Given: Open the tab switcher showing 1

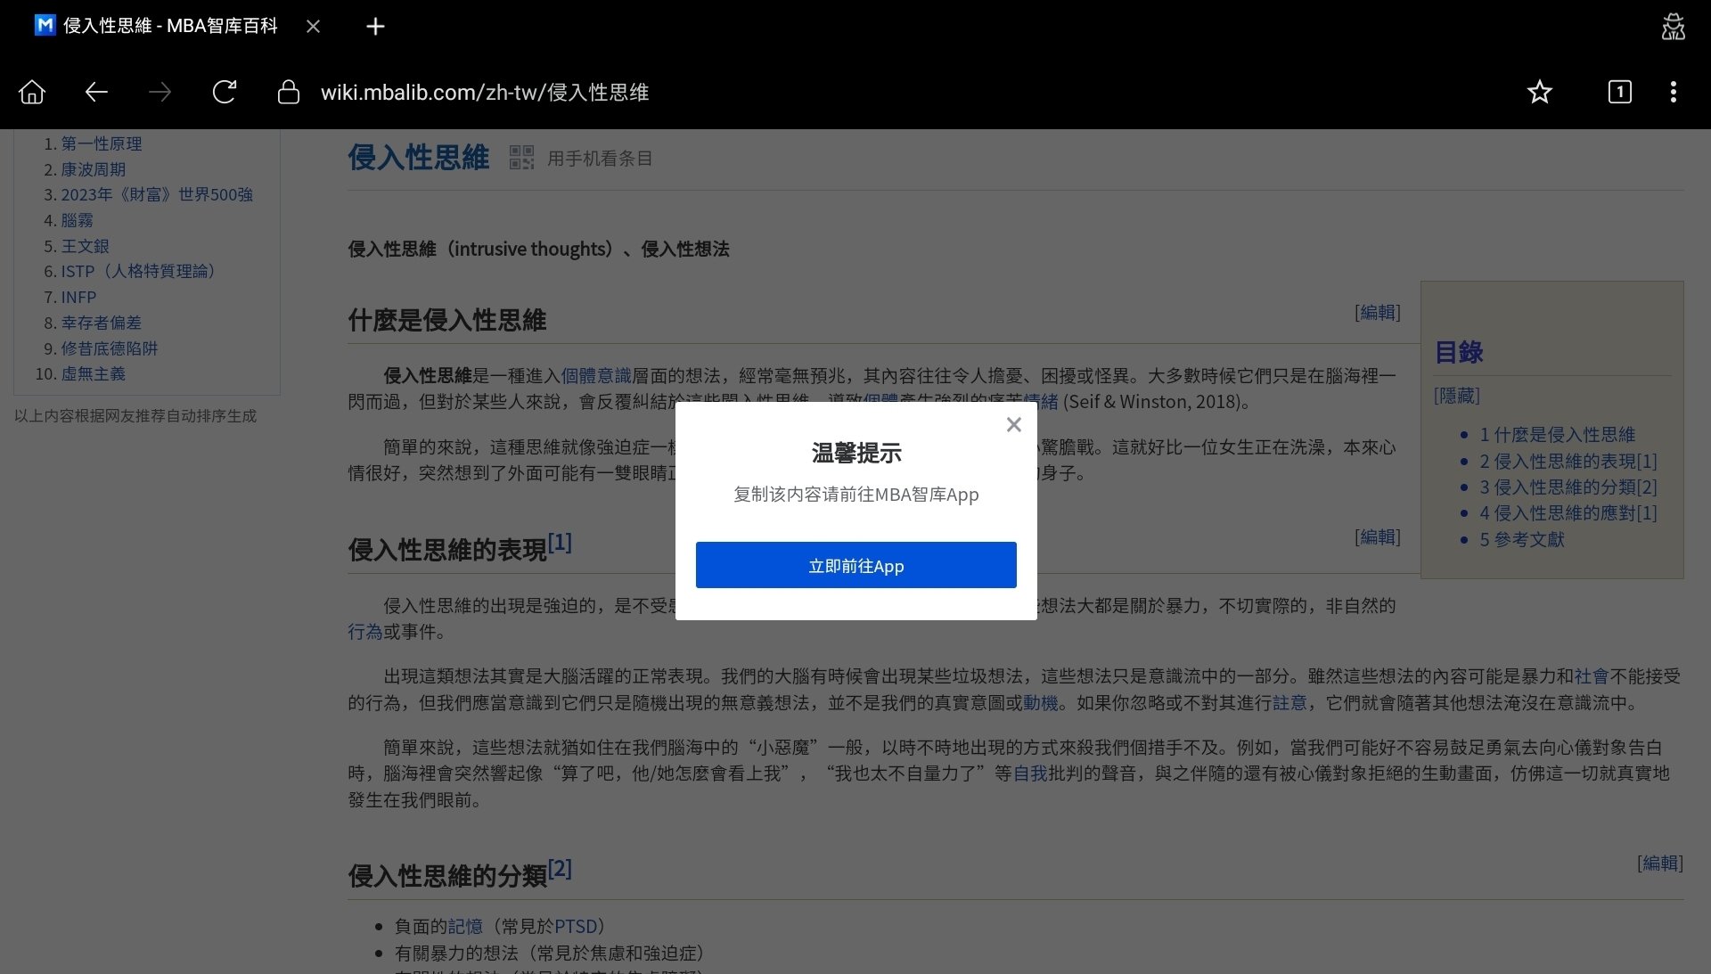Looking at the screenshot, I should click(x=1619, y=92).
